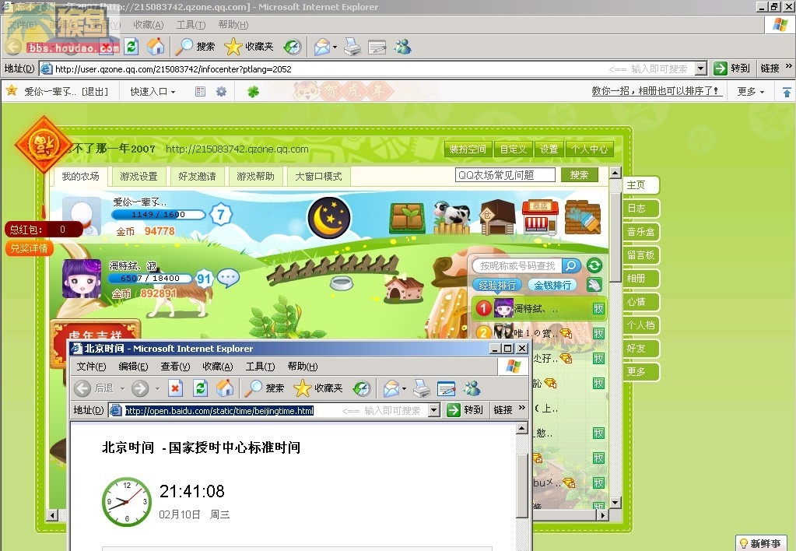Open address bar dropdown in the Qzone window
The width and height of the screenshot is (796, 551).
[x=701, y=68]
